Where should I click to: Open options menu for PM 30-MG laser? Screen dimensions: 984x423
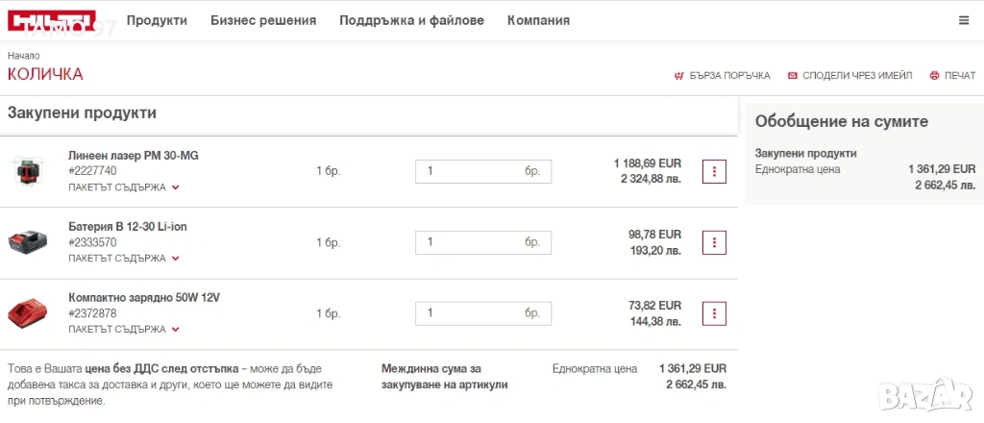click(714, 171)
